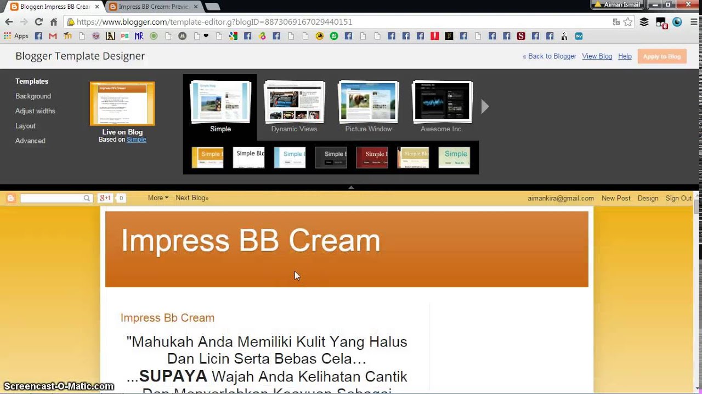
Task: Open the Buffer stacked-layers extension icon
Action: pyautogui.click(x=644, y=22)
